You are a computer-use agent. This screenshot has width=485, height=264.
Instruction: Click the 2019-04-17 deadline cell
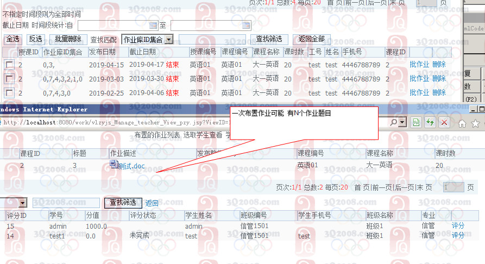click(146, 65)
